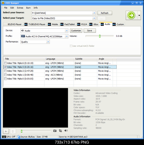This screenshot has width=144, height=145.
Task: Open the Edit menu
Action: (12, 8)
